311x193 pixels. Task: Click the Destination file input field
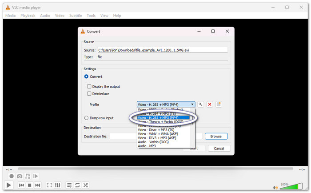point(156,136)
